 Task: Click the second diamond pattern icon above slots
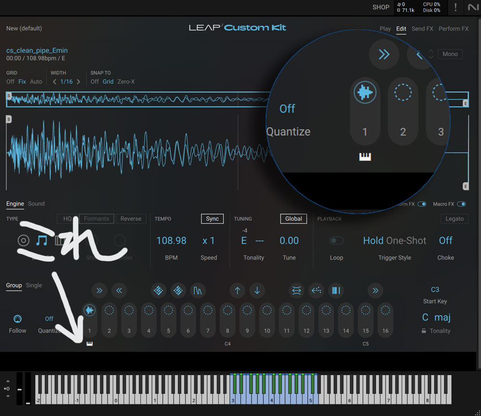(x=178, y=290)
